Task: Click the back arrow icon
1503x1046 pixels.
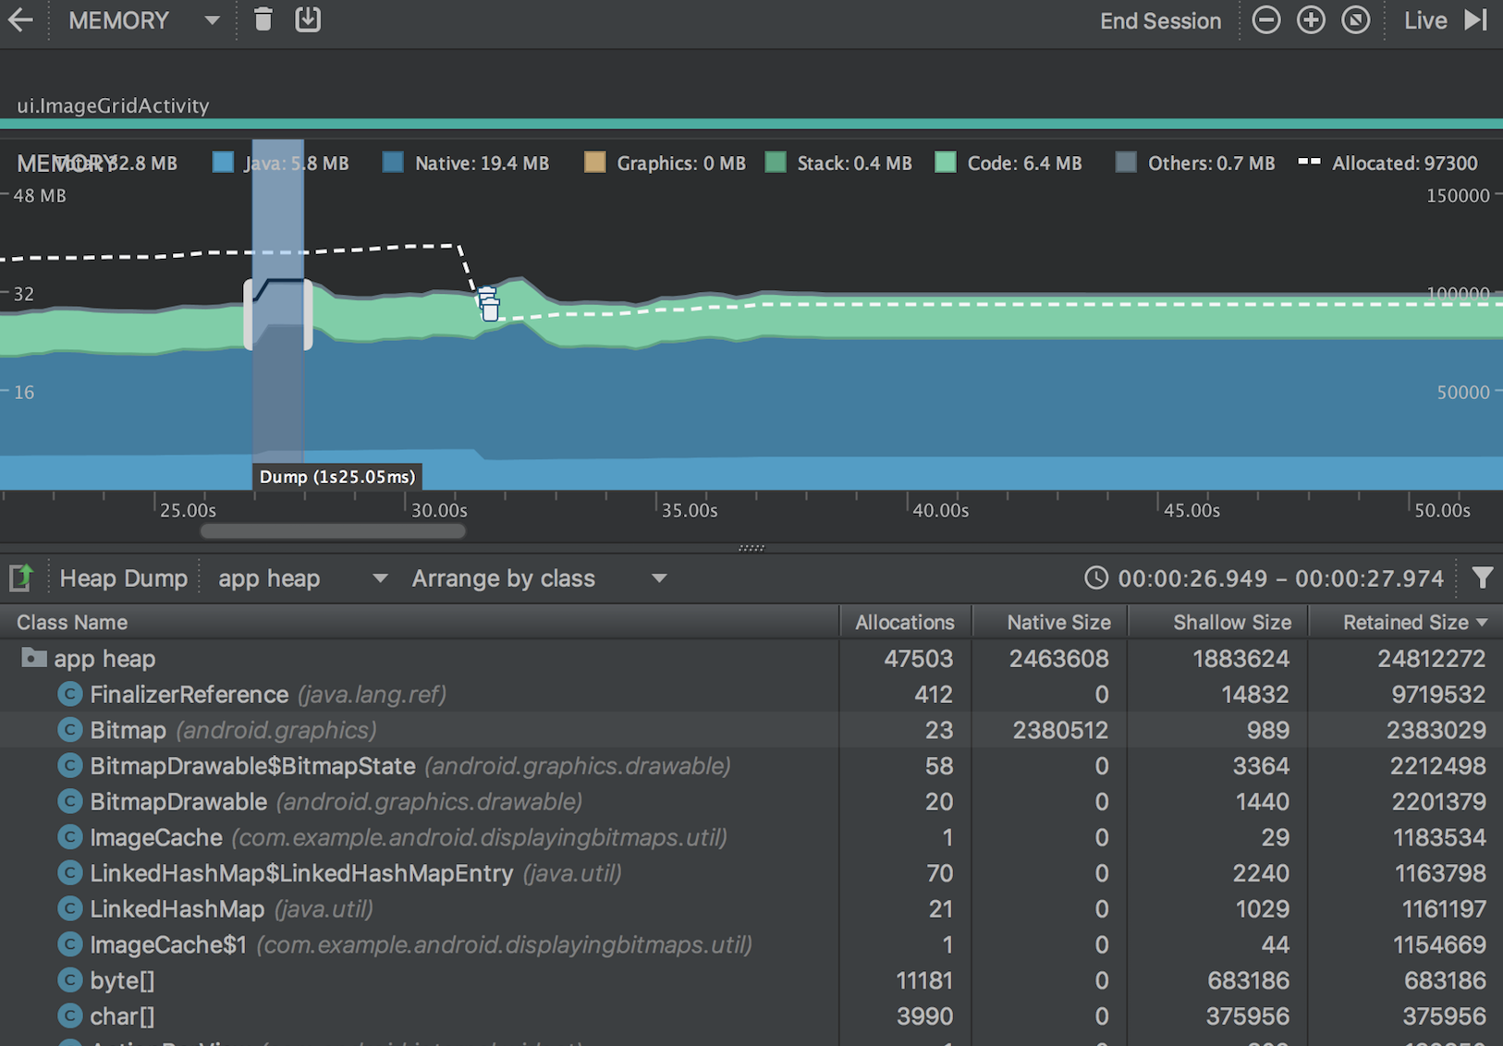Action: pyautogui.click(x=20, y=19)
